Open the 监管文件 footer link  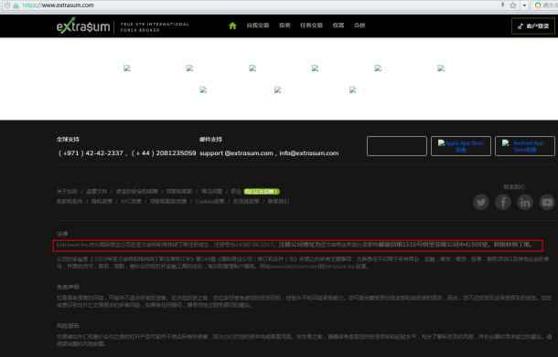[x=96, y=192]
